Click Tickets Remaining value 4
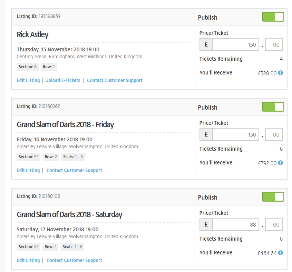Screen dimensions: 292x272 (281, 59)
